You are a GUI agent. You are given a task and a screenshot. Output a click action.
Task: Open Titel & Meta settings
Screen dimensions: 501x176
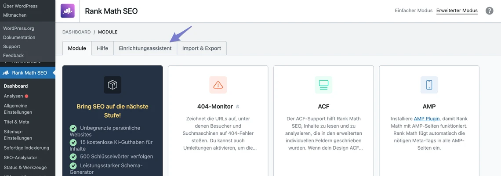[x=17, y=122]
